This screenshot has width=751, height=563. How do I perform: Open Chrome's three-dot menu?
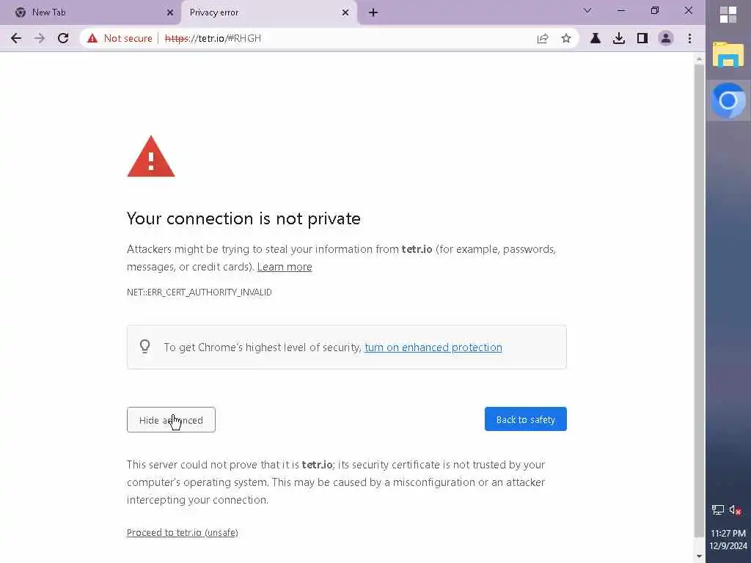[x=689, y=39]
